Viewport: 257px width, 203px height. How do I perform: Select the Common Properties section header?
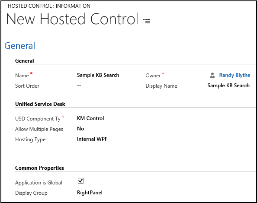[x=39, y=168]
